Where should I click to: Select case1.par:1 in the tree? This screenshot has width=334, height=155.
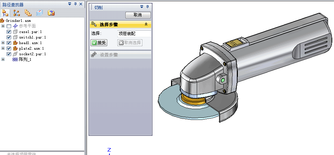click(x=30, y=32)
